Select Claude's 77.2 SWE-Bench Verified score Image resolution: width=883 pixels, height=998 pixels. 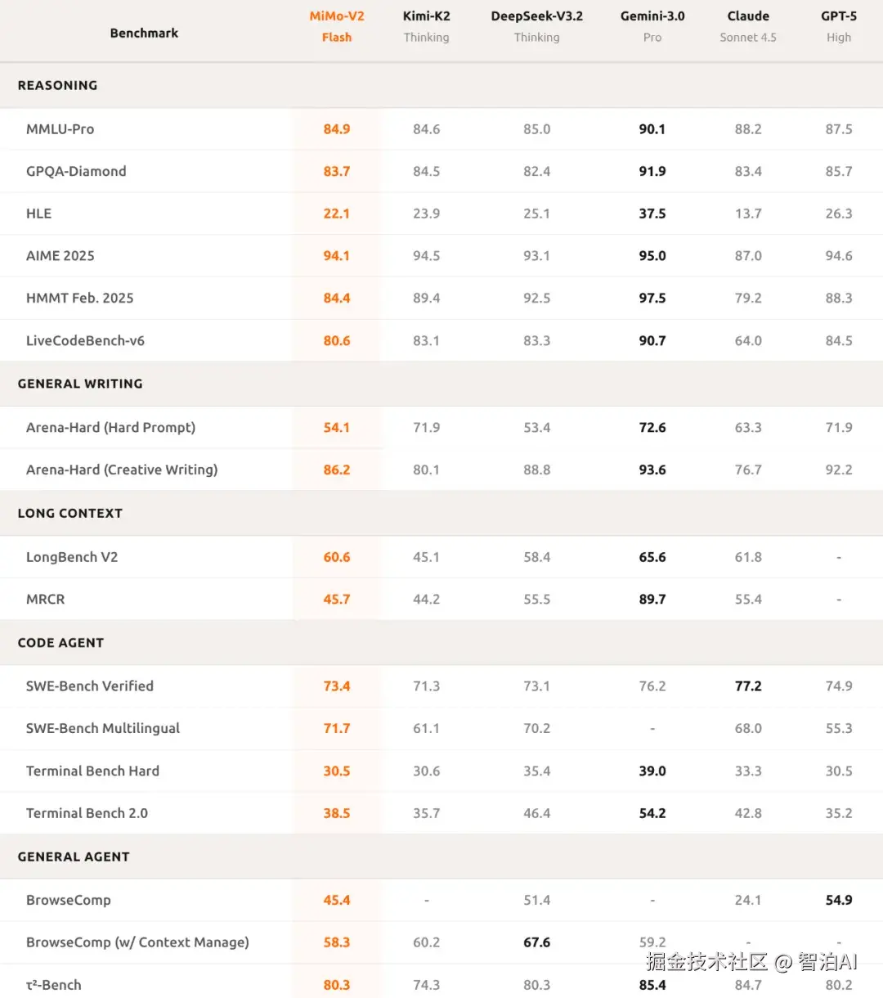(748, 686)
